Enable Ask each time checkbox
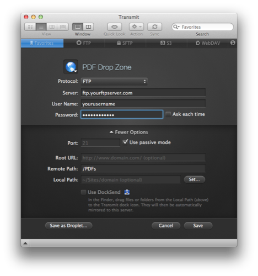 click(168, 114)
